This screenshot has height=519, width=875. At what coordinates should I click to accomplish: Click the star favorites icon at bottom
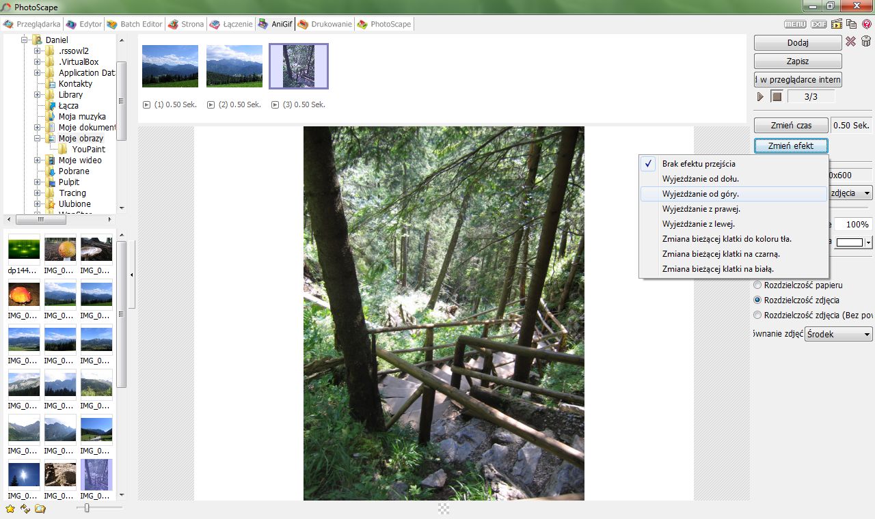(10, 509)
